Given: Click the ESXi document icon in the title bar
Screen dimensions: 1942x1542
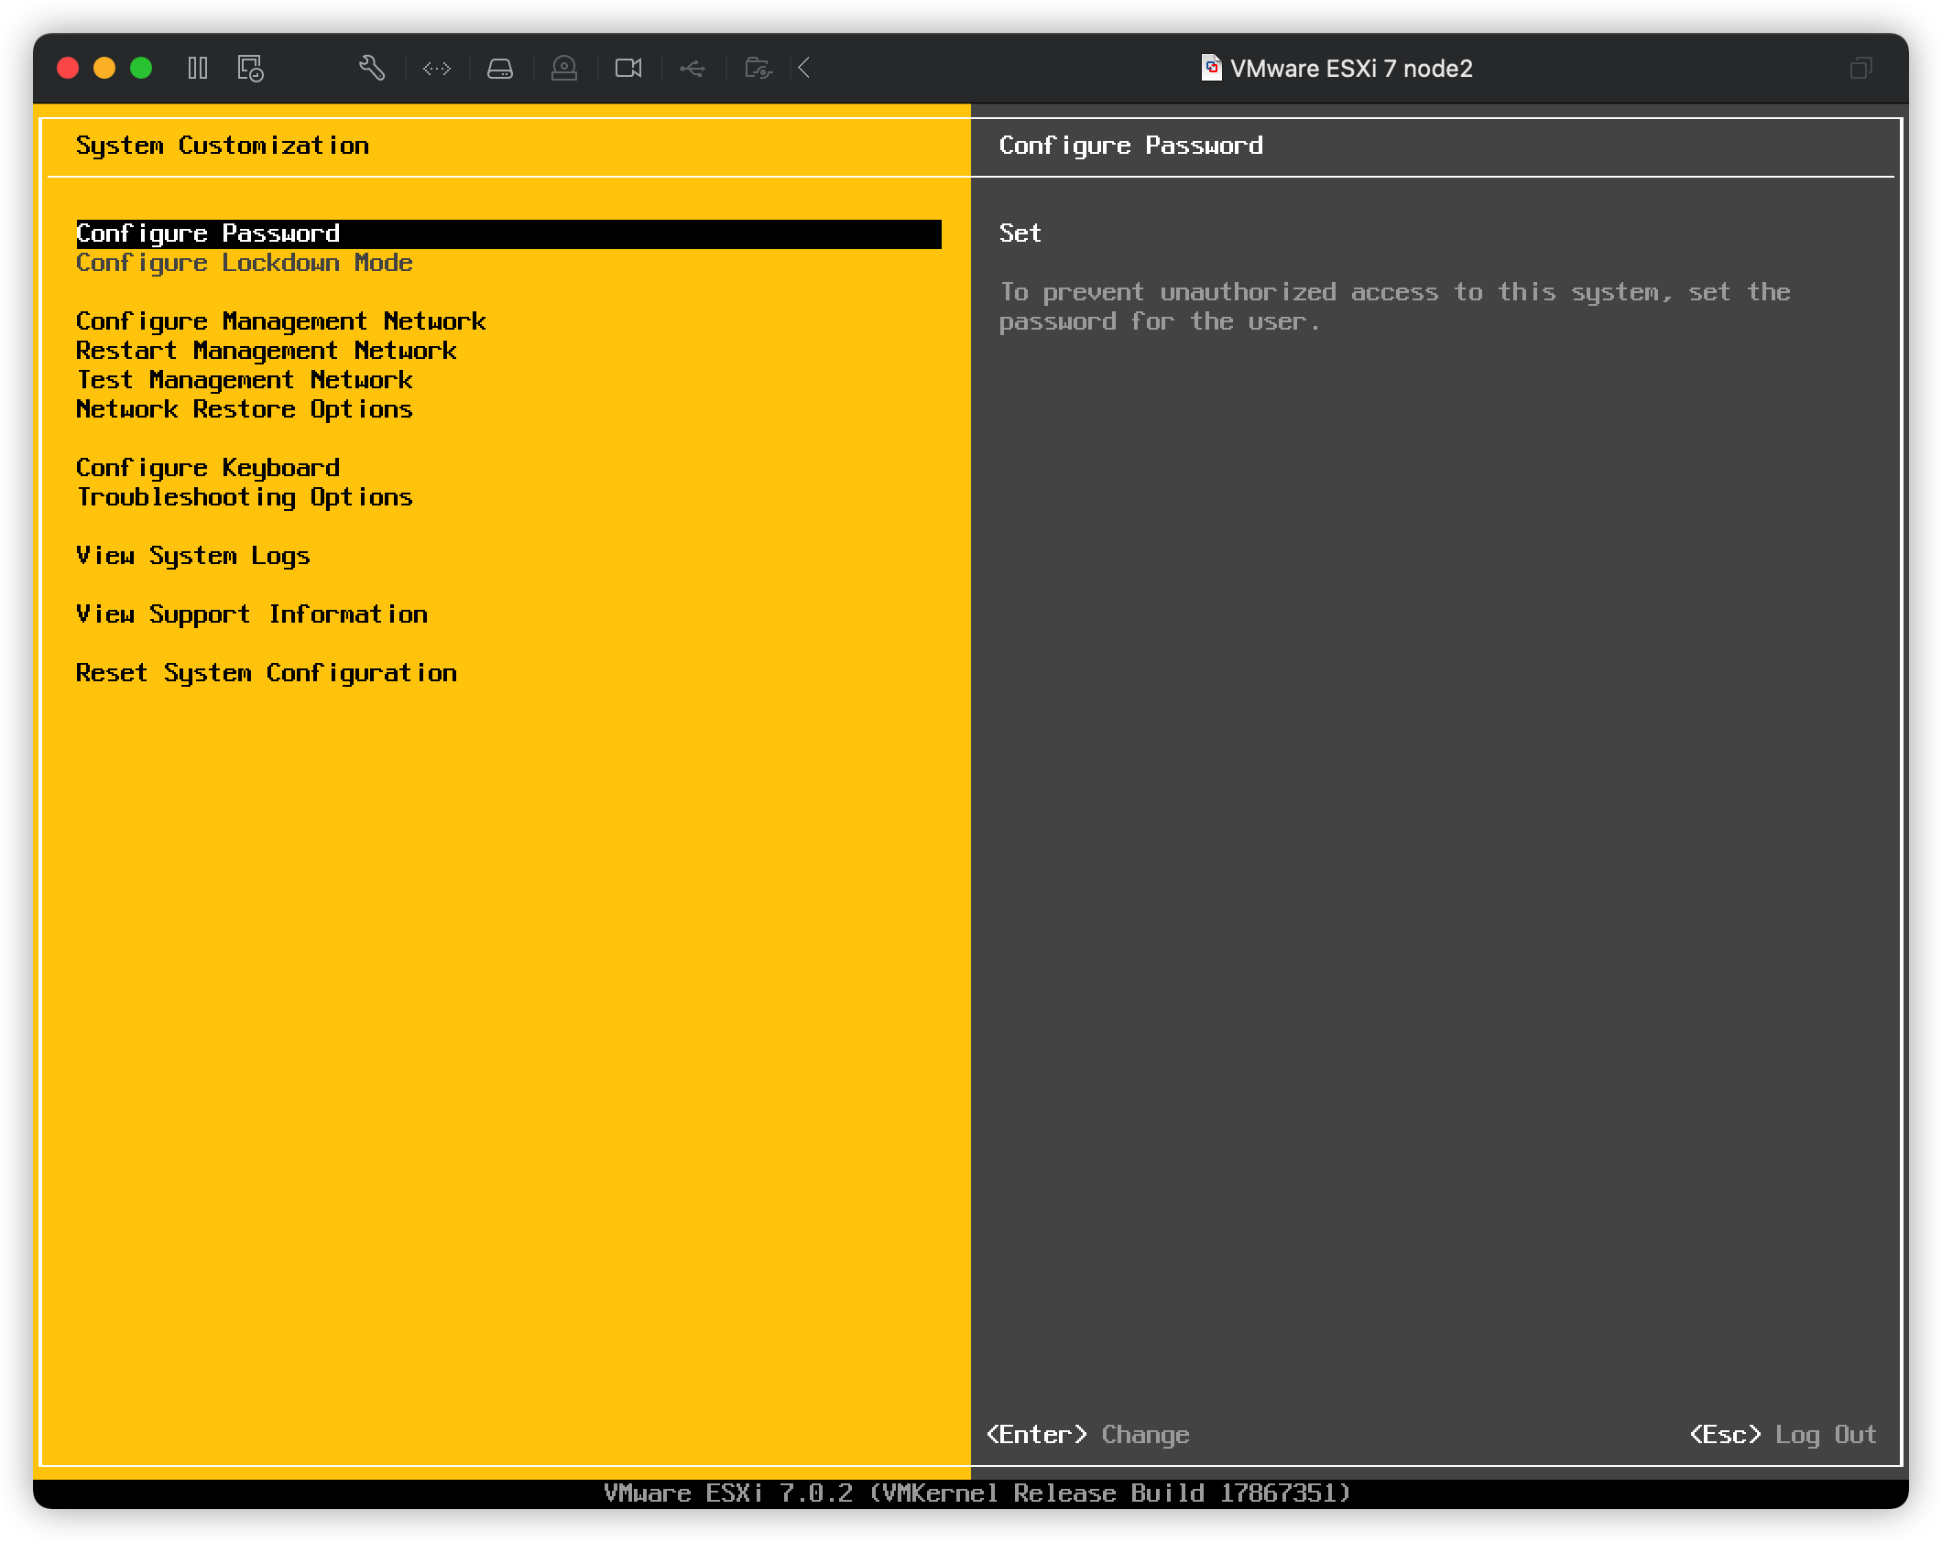Looking at the screenshot, I should pyautogui.click(x=1210, y=68).
